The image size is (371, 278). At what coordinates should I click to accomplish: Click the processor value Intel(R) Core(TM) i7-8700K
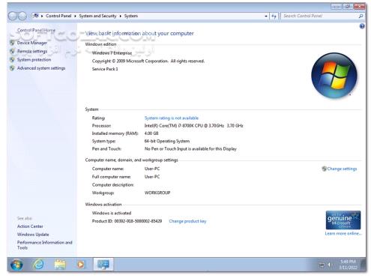(193, 126)
